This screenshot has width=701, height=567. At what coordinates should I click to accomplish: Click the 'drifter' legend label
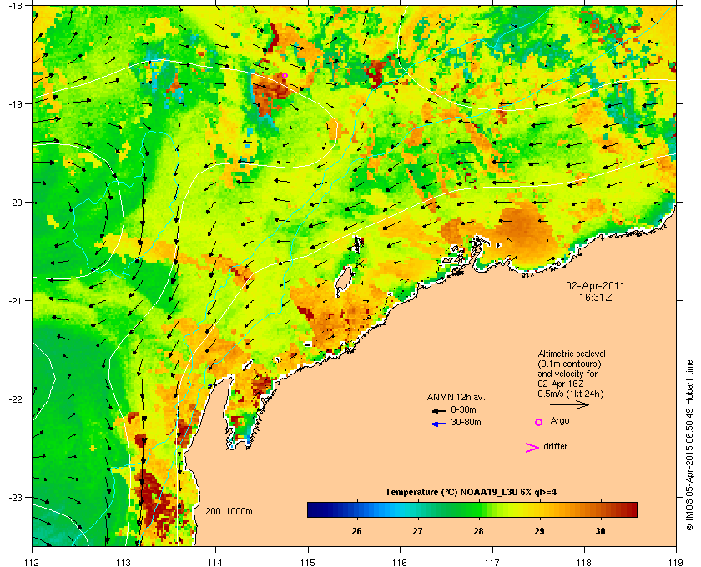[555, 446]
